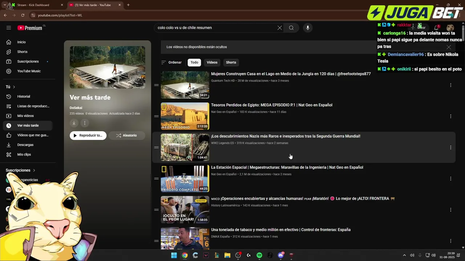
Task: Open options menu for descubrimientos Nazis video
Action: pyautogui.click(x=450, y=148)
